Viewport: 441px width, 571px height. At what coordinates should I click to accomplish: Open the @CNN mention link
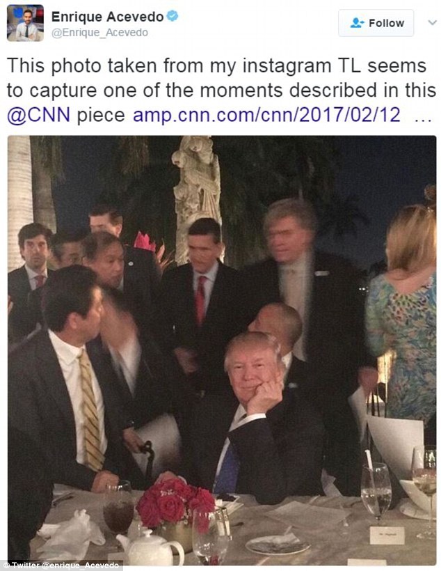(x=38, y=115)
